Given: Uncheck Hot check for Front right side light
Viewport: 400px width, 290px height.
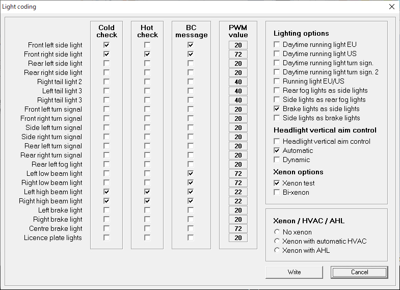Looking at the screenshot, I should (147, 55).
